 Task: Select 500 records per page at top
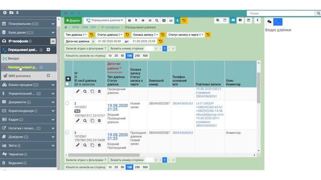tap(145, 55)
